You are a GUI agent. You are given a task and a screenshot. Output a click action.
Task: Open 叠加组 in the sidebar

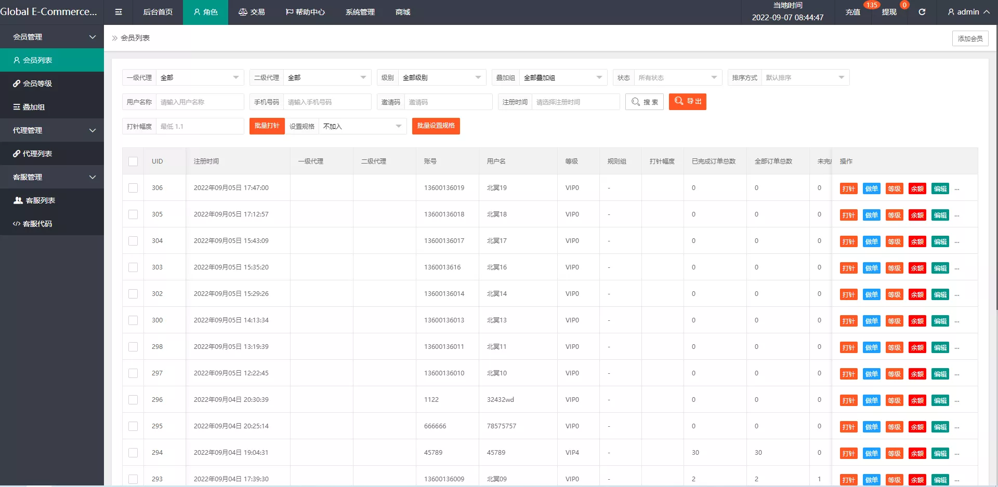coord(34,107)
